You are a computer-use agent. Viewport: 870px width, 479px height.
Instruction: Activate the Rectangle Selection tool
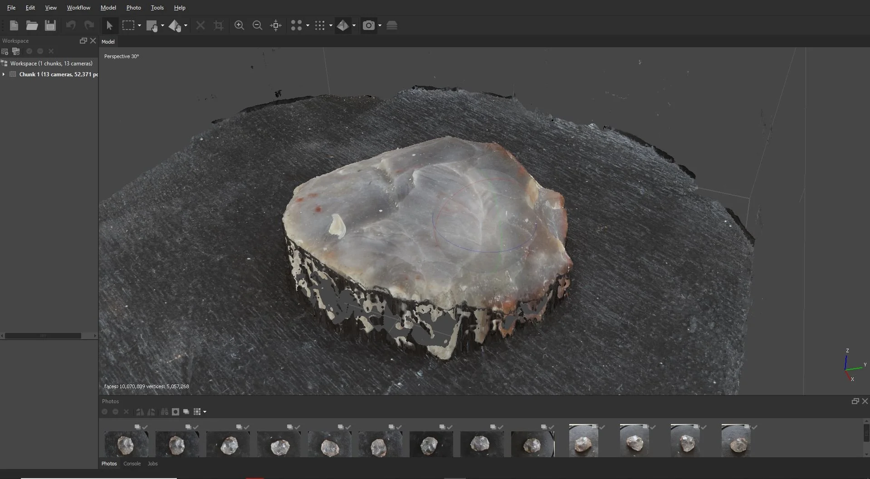(x=128, y=25)
